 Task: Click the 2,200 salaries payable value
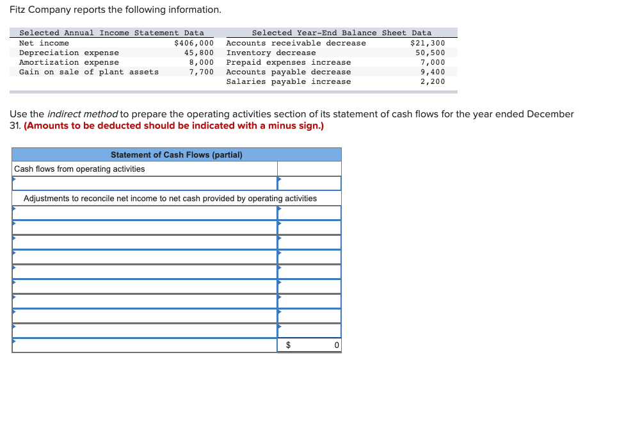coord(433,81)
